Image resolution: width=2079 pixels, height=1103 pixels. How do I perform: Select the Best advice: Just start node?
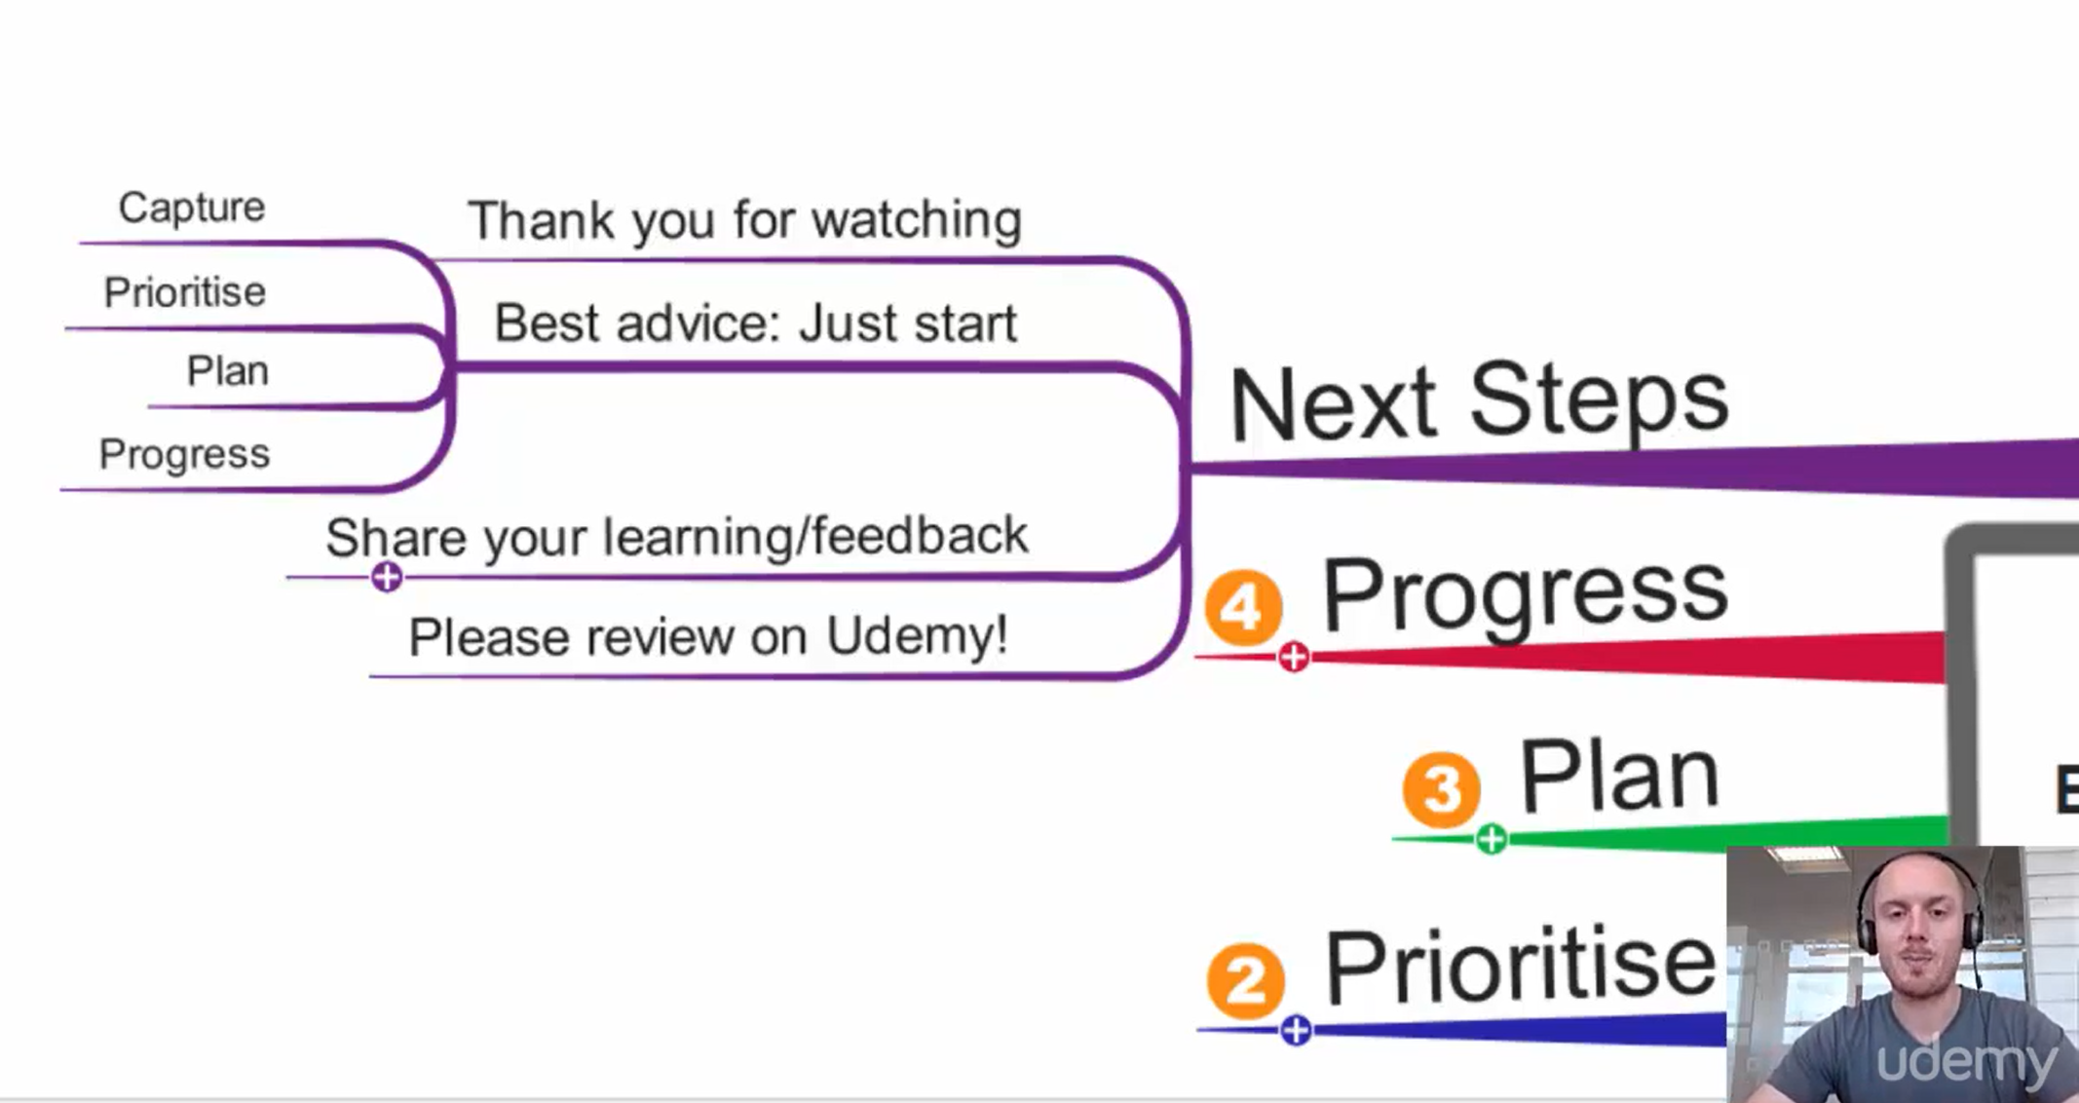point(755,323)
